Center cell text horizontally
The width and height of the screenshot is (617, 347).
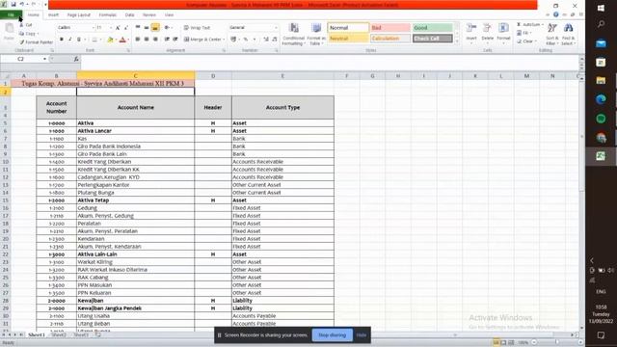(147, 40)
